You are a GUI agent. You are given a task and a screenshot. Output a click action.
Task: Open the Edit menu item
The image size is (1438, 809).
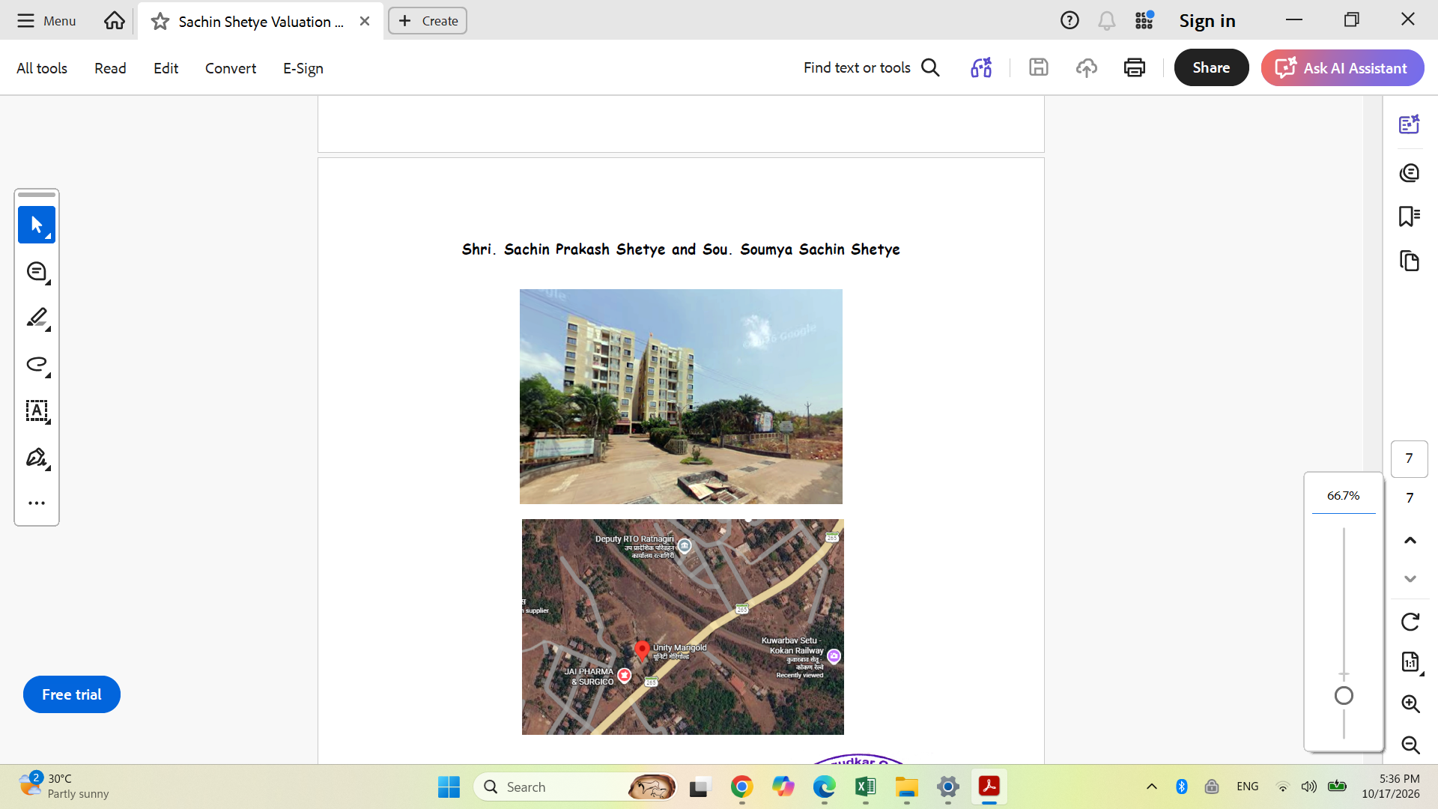click(166, 68)
